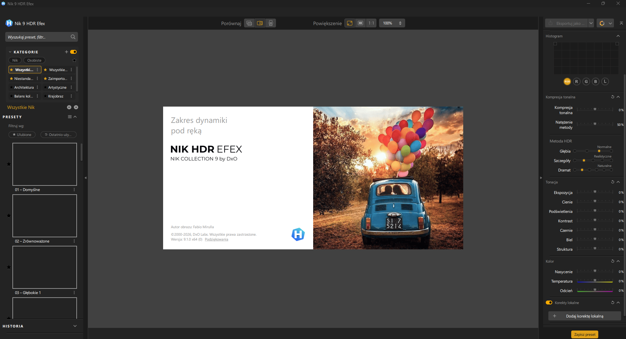
Task: Open the 100% zoom level dropdown
Action: 392,23
